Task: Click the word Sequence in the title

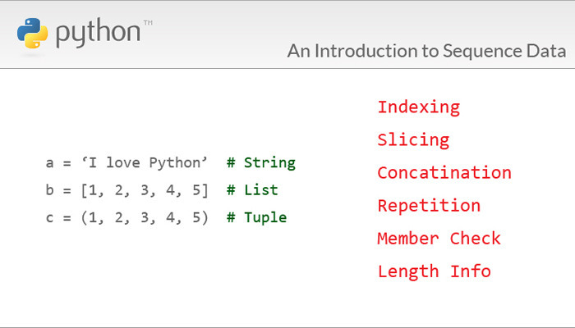Action: [x=482, y=52]
